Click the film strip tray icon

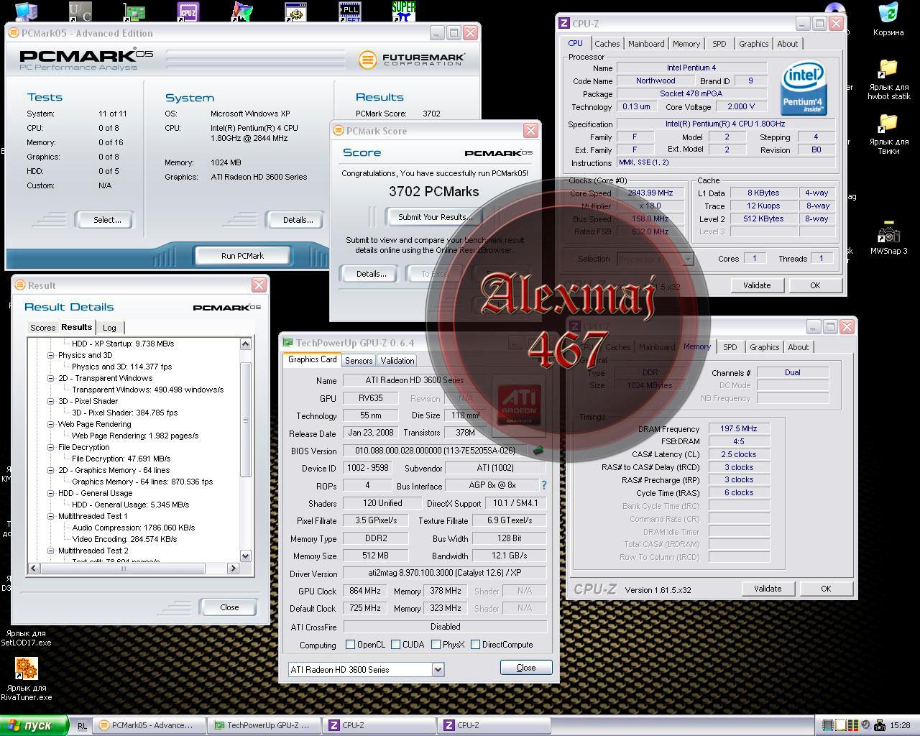[x=829, y=725]
